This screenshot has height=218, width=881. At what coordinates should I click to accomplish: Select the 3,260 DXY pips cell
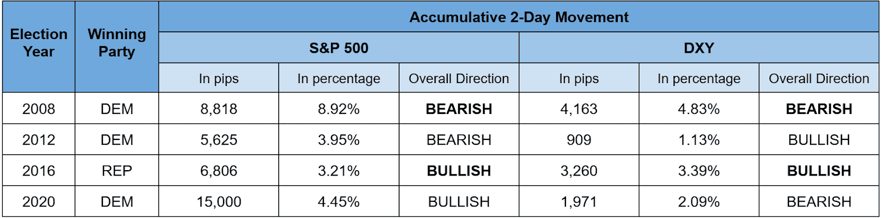click(579, 170)
